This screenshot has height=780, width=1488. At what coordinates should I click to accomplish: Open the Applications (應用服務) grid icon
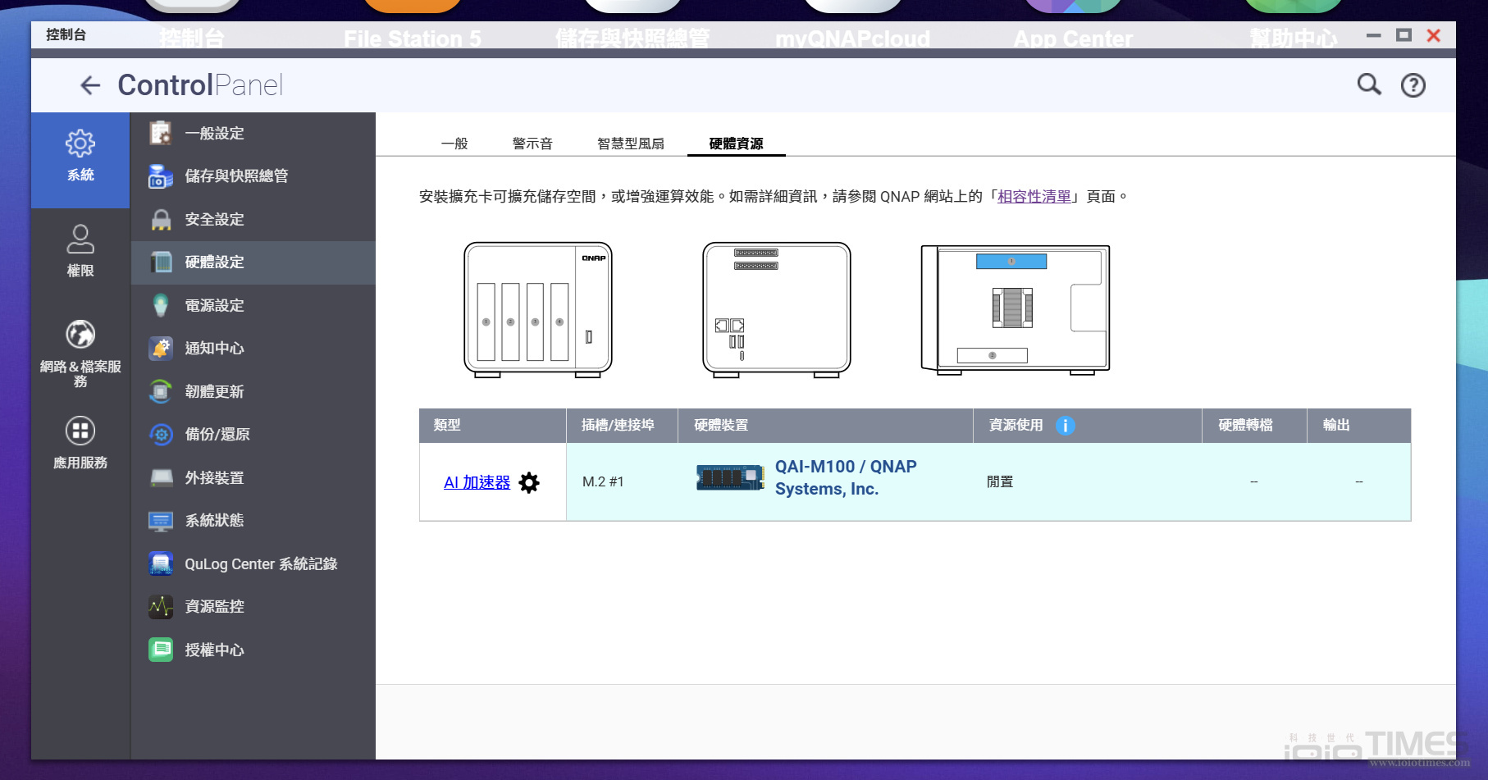pos(80,431)
